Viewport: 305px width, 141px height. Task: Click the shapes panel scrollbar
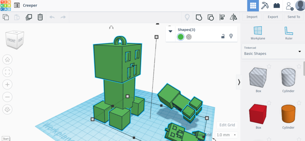pos(304,68)
